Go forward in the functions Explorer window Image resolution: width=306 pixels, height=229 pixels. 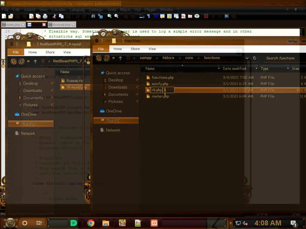pos(107,58)
